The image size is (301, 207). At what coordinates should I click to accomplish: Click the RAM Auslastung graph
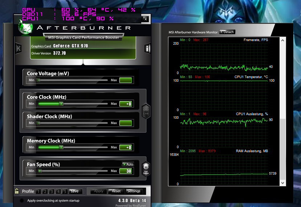pyautogui.click(x=224, y=169)
